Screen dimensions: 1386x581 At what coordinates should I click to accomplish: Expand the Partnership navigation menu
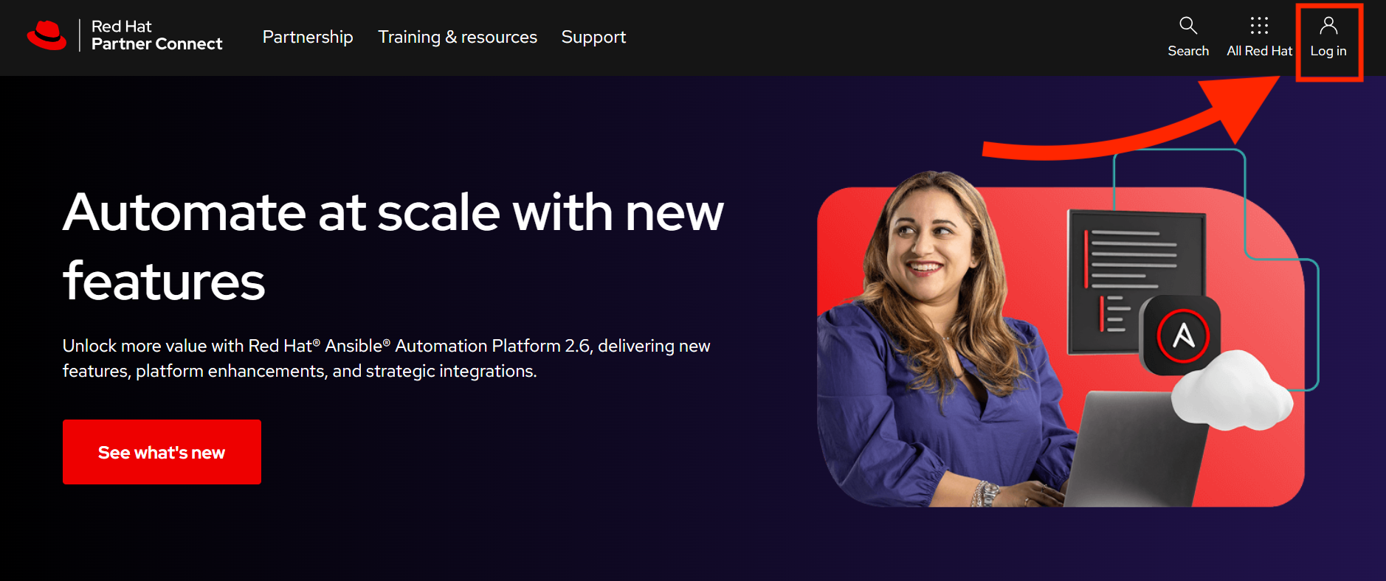coord(308,37)
